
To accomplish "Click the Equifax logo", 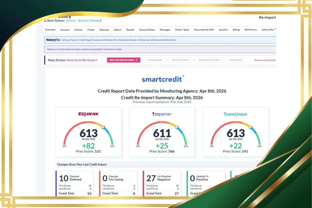I will (88, 114).
